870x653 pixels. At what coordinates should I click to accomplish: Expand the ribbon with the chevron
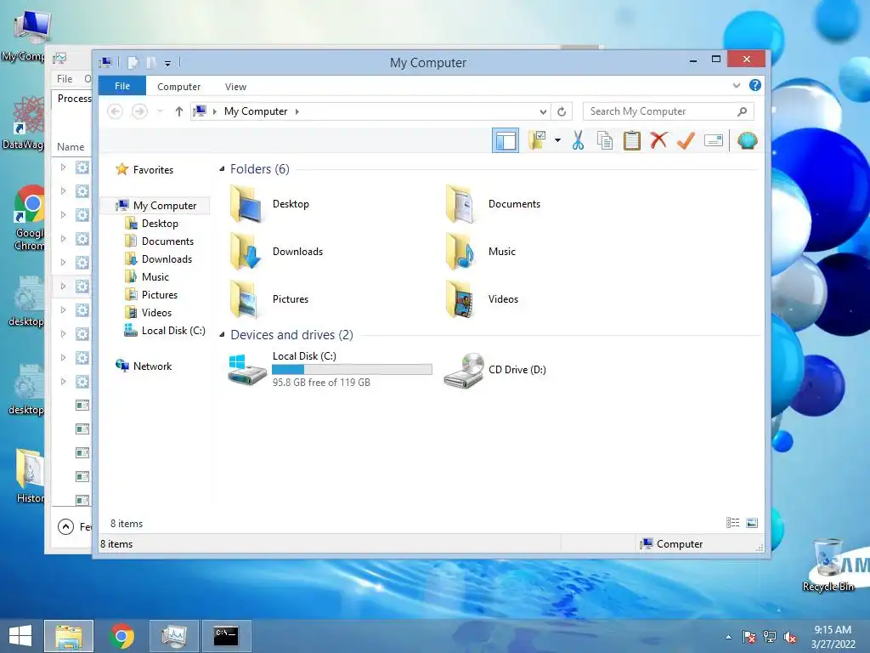point(737,86)
